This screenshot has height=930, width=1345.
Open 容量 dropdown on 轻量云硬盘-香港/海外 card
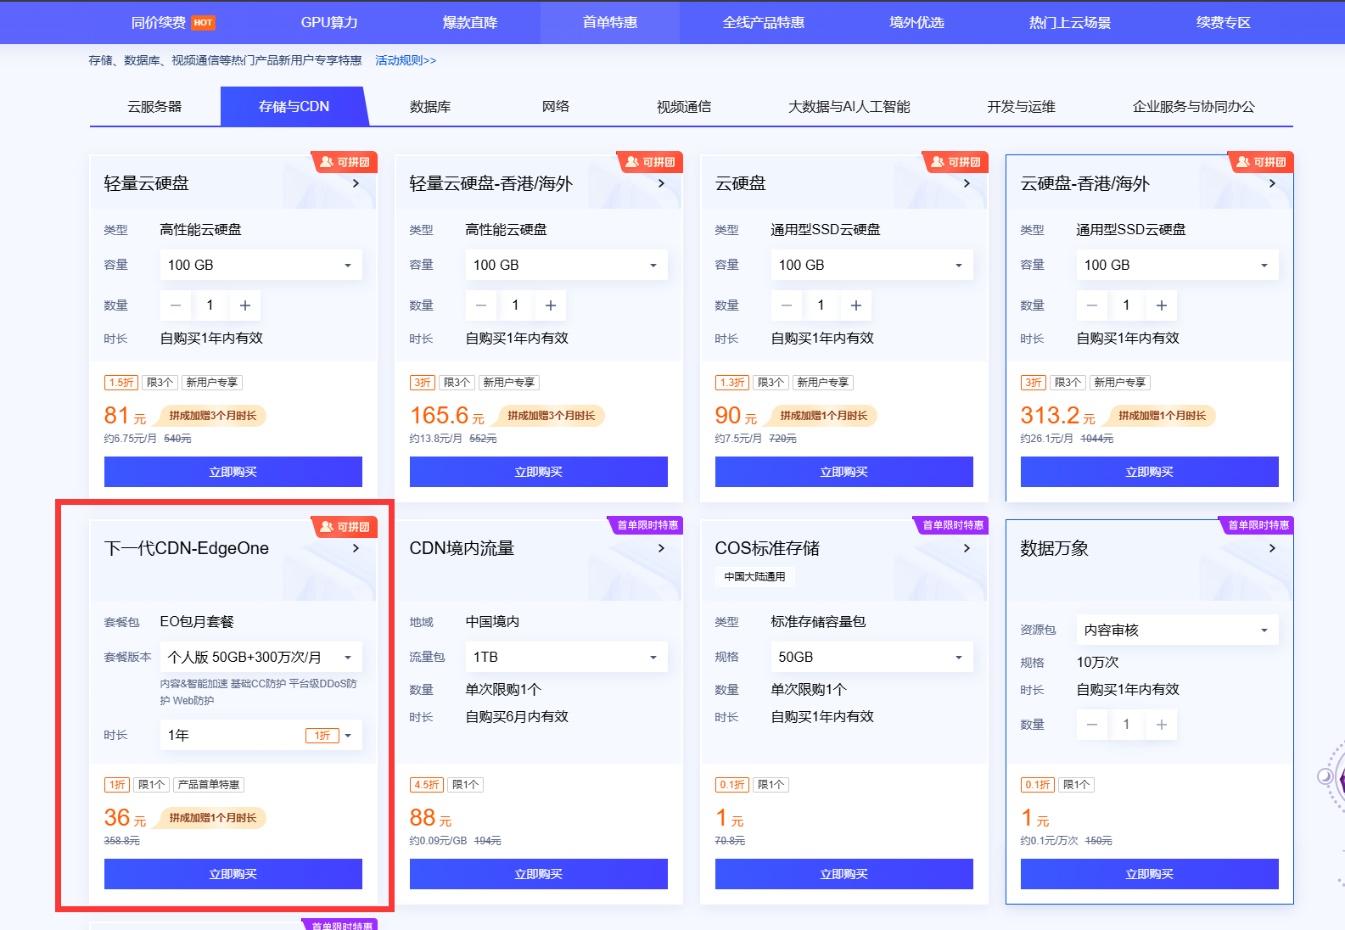[x=567, y=265]
